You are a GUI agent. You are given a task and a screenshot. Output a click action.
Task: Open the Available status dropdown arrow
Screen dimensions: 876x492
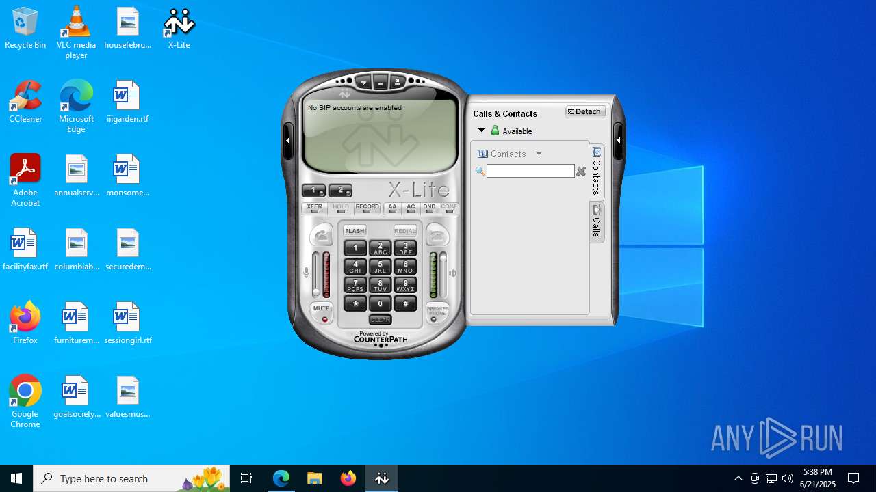pyautogui.click(x=481, y=131)
